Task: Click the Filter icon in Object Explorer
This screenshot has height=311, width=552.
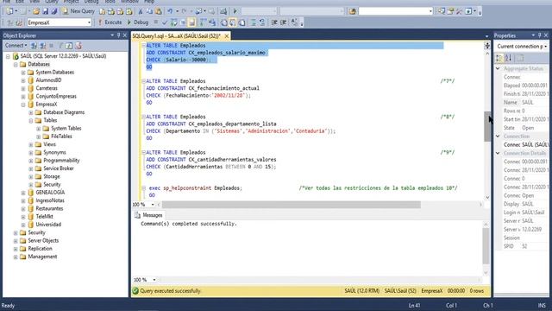Action: pos(61,46)
